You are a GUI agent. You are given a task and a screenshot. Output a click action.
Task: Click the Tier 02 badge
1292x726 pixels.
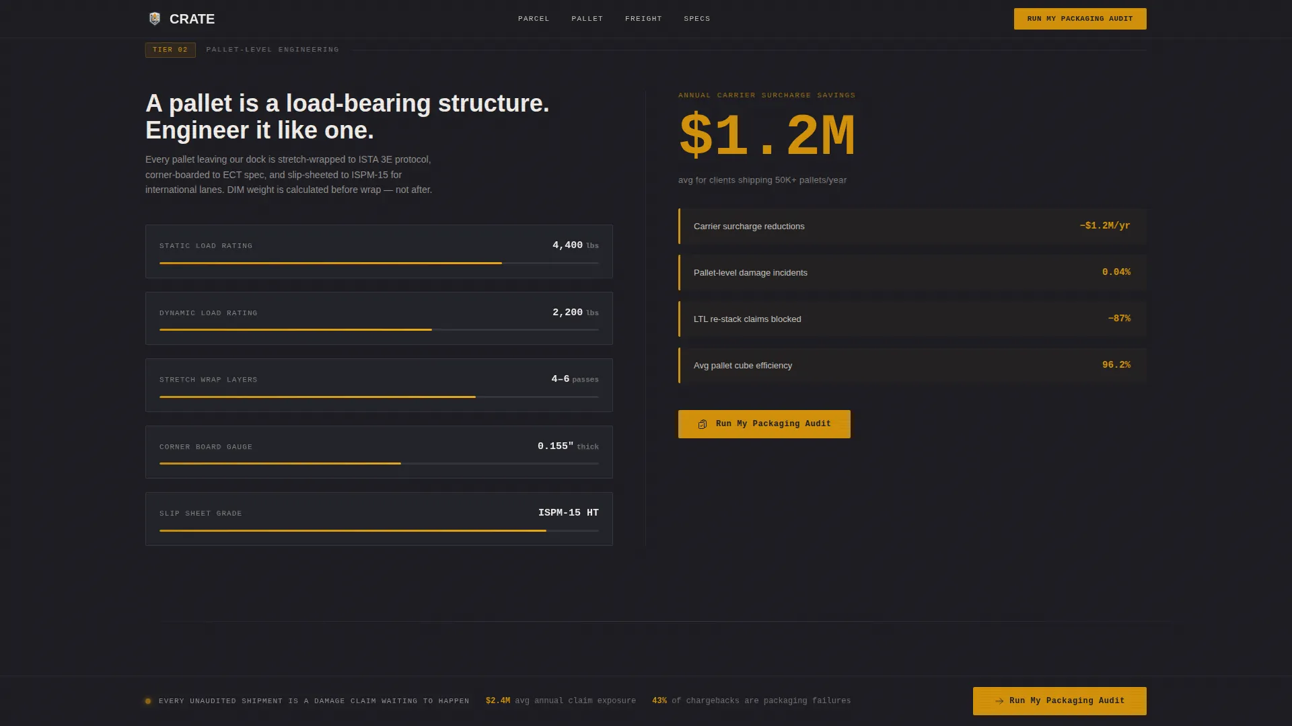170,50
